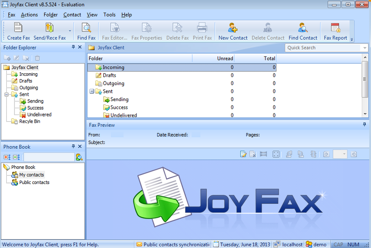Open the Actions menu
This screenshot has width=371, height=248.
29,15
